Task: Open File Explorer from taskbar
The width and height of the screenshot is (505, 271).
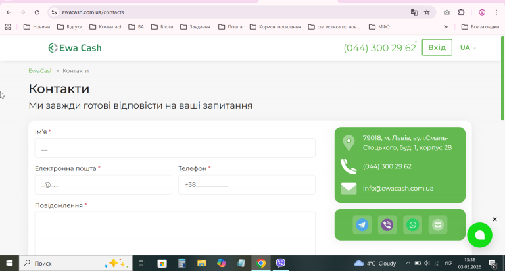Action: pyautogui.click(x=202, y=263)
